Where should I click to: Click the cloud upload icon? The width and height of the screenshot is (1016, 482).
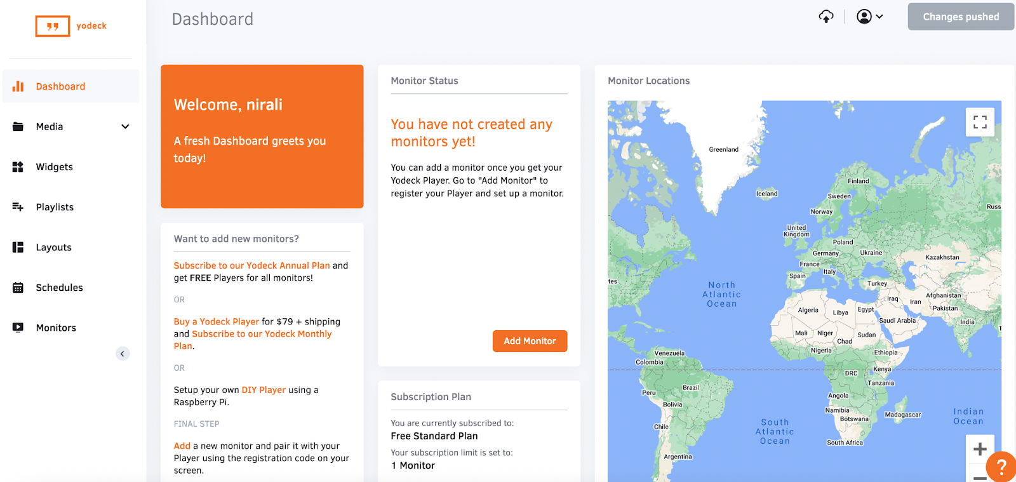825,17
